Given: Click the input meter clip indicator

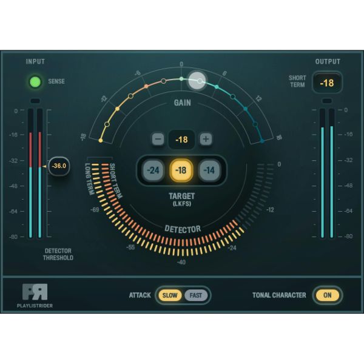Looking at the screenshot, I should (35, 101).
